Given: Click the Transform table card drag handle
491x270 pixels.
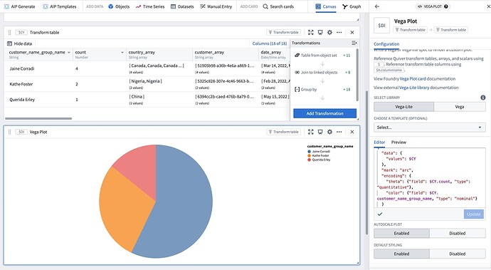Looking at the screenshot, I should pos(9,32).
